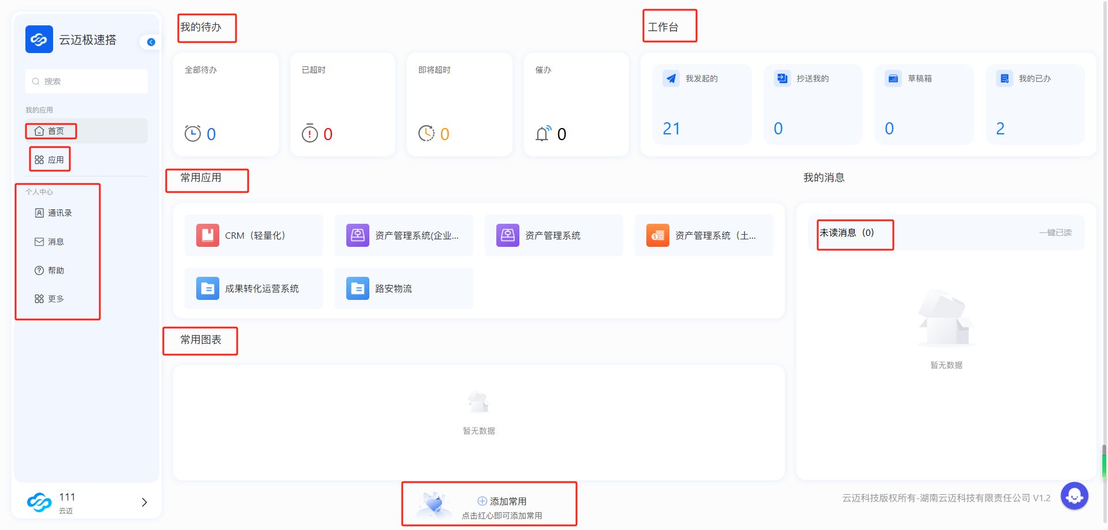Expand 更多 in personal center

55,299
